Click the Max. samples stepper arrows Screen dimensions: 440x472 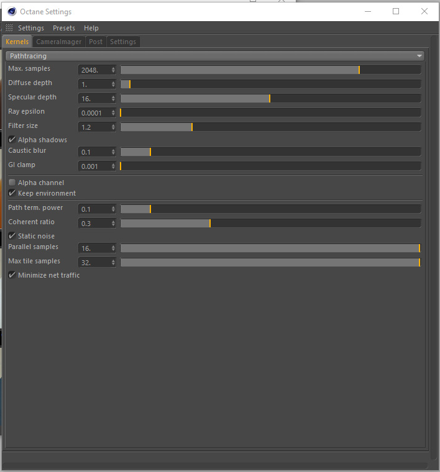pyautogui.click(x=113, y=70)
